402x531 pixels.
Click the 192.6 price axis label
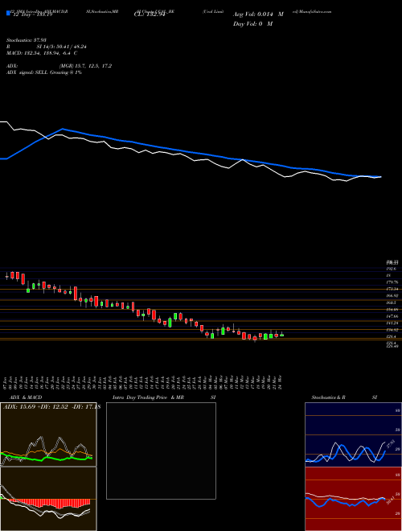[391, 269]
